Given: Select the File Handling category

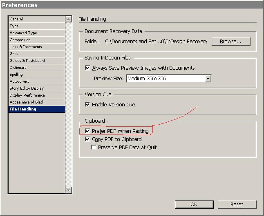Looking at the screenshot, I should coord(36,109).
